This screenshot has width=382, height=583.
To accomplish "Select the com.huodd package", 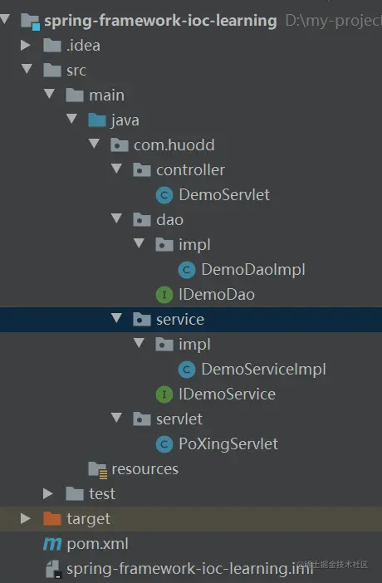I will [174, 145].
